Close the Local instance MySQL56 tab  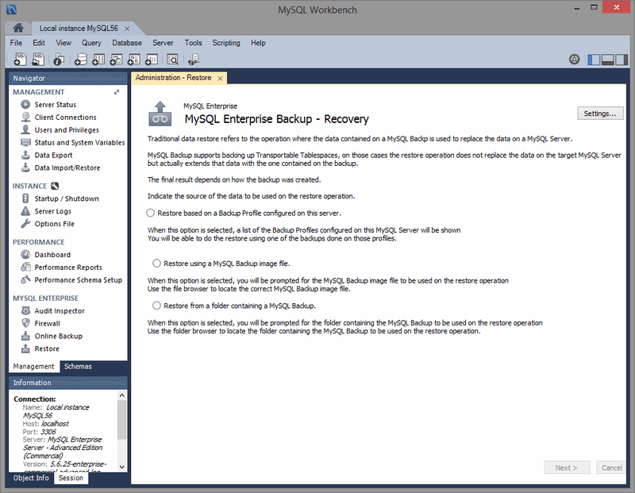(x=127, y=29)
